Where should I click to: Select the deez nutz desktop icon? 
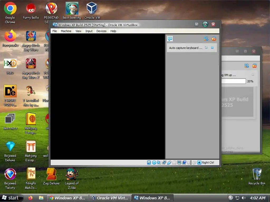[x=10, y=121]
